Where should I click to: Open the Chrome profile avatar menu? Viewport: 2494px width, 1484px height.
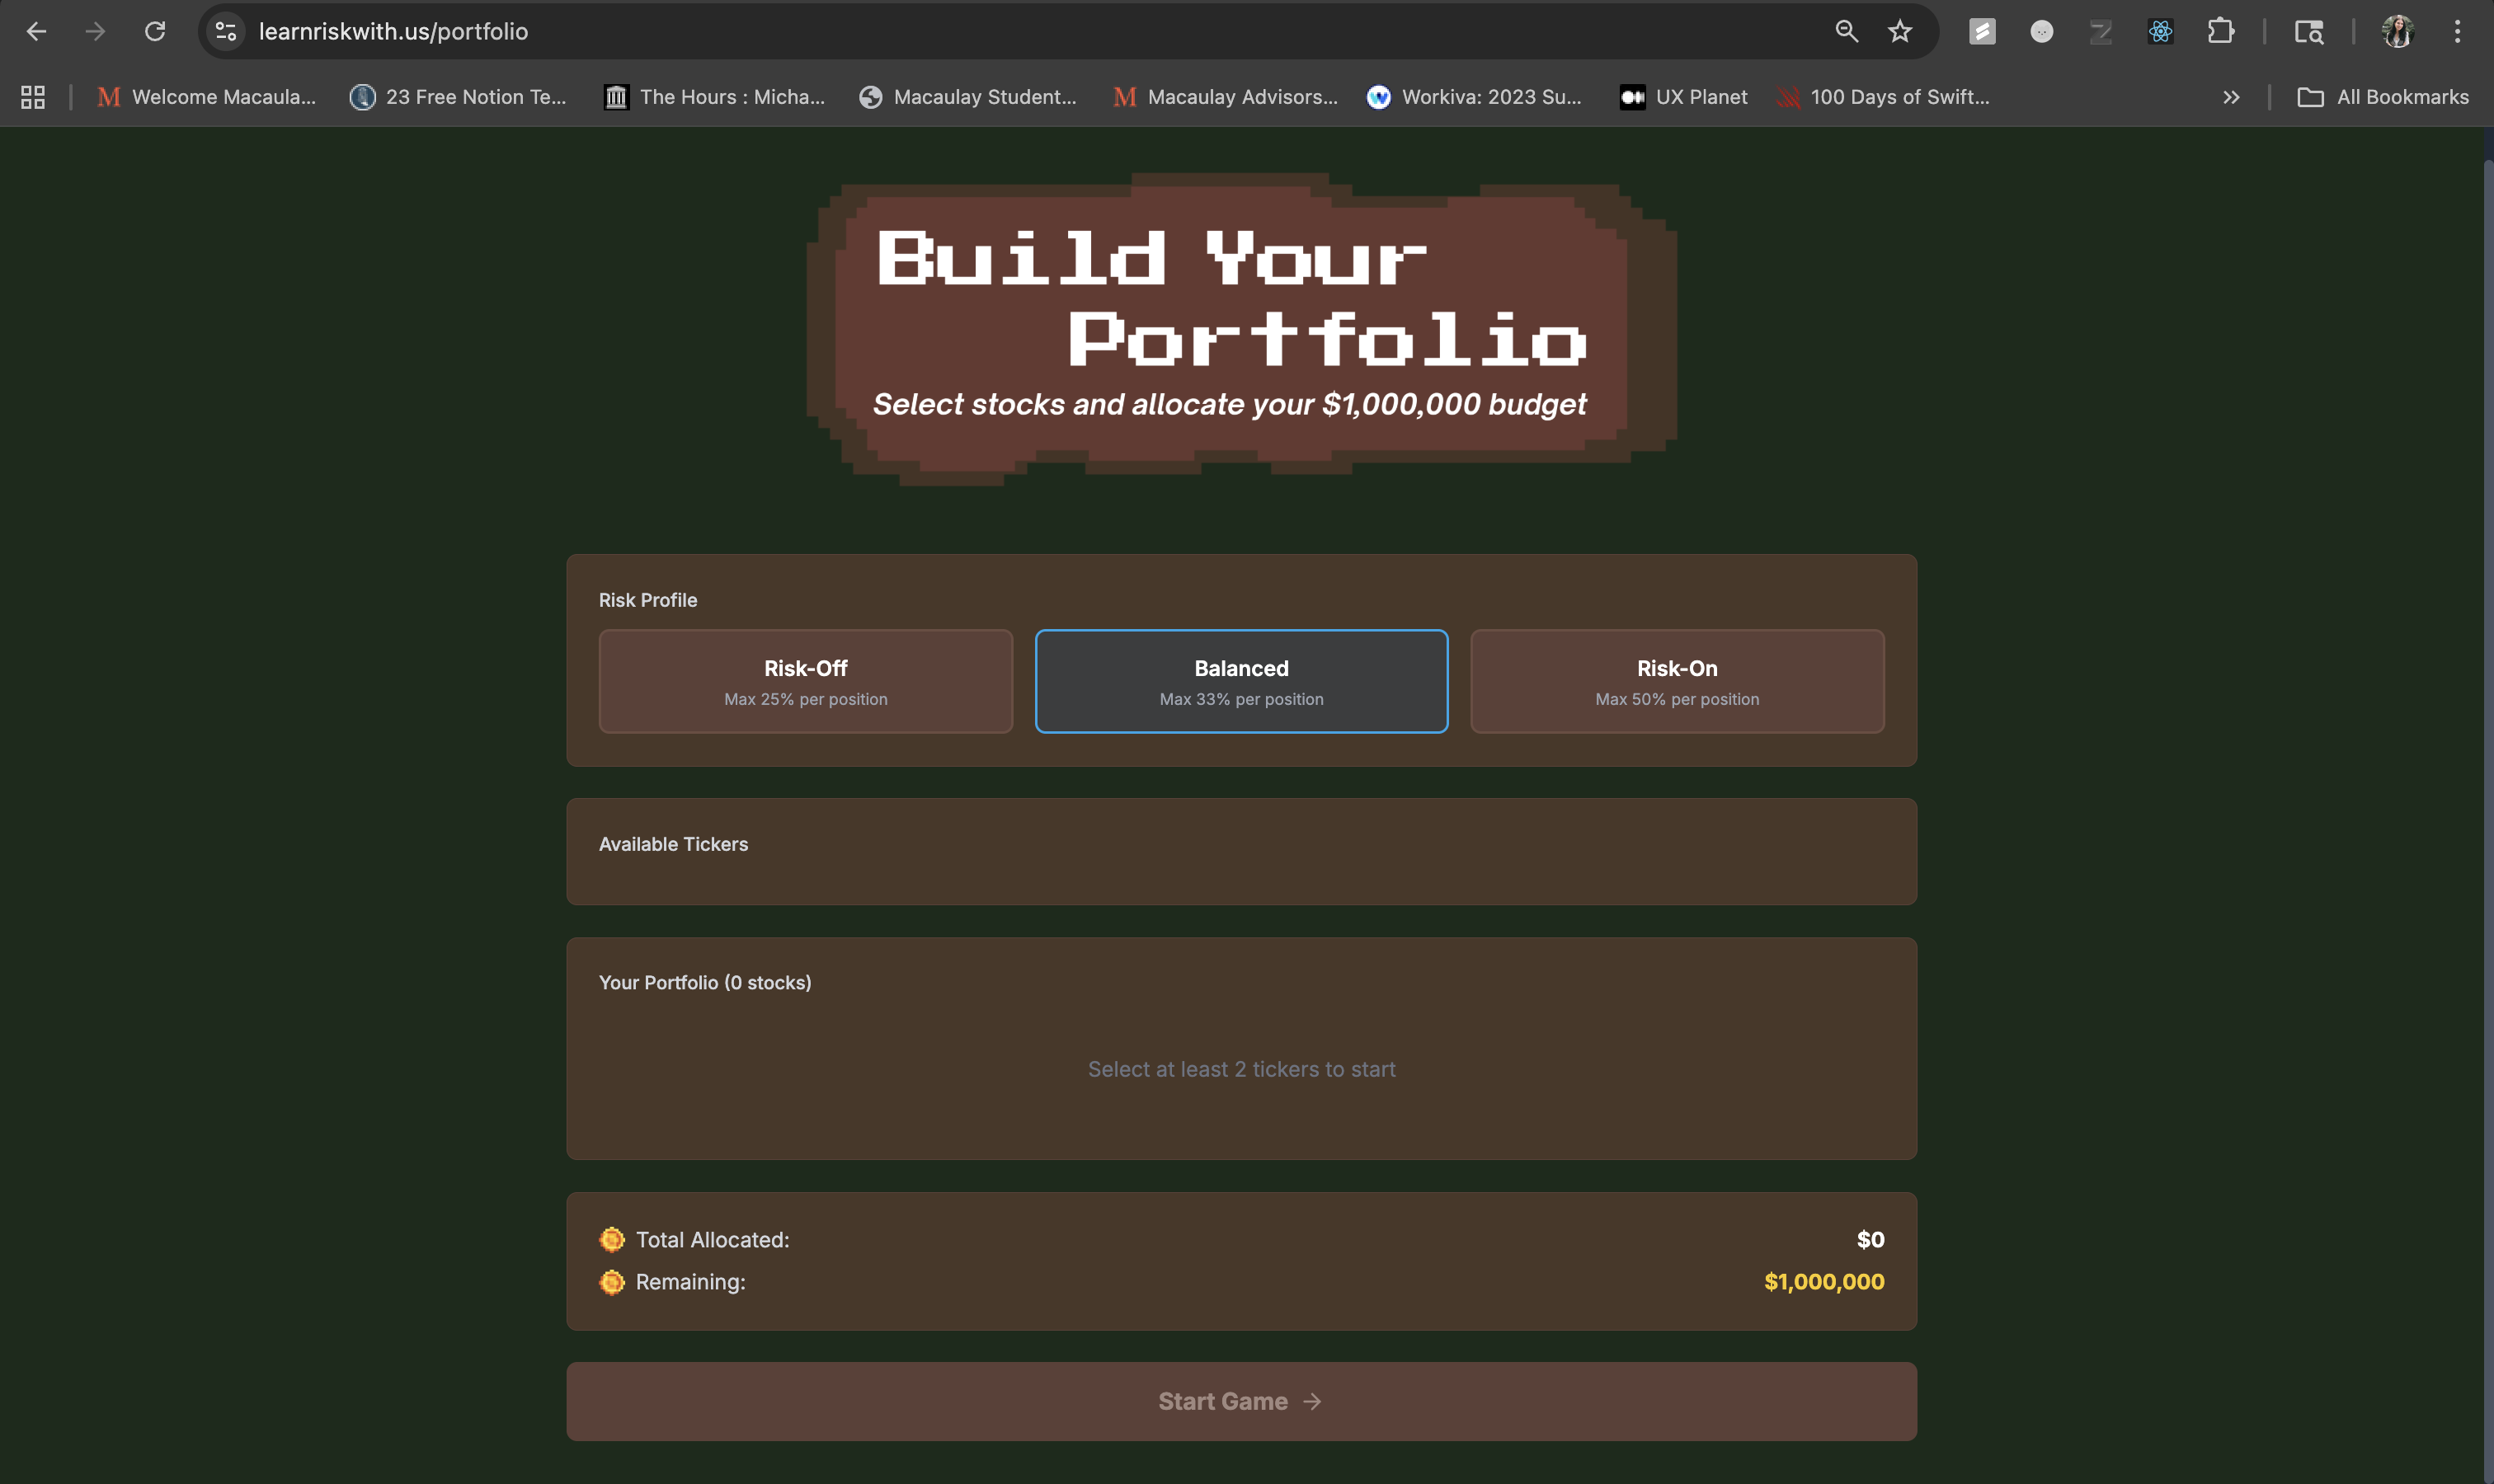tap(2398, 32)
